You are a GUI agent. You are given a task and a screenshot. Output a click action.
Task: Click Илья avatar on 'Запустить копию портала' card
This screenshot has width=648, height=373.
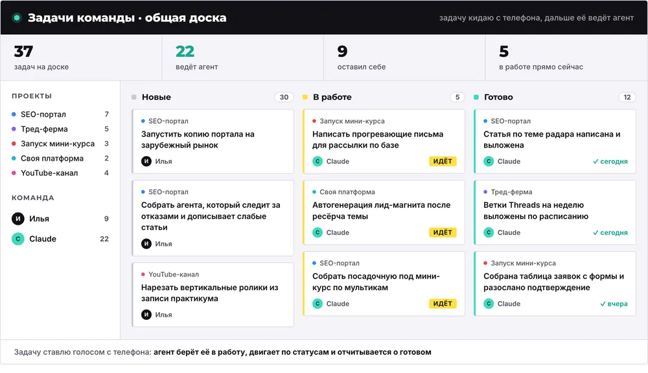[x=146, y=161]
